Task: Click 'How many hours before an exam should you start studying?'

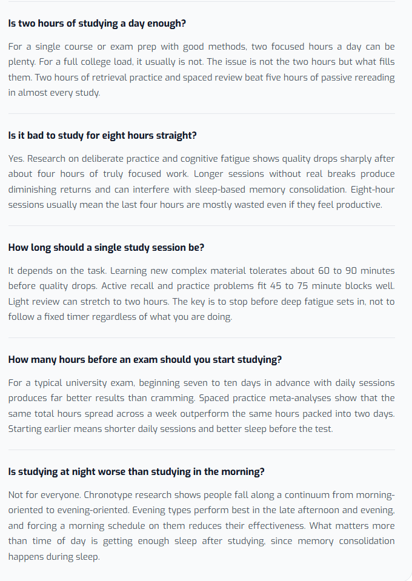Action: point(145,360)
